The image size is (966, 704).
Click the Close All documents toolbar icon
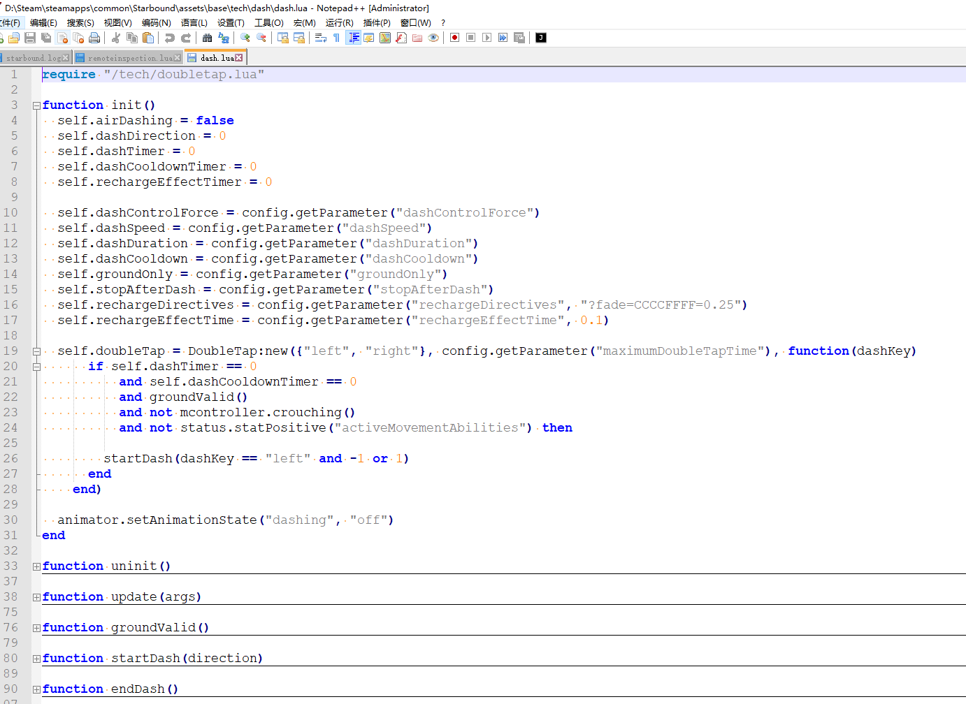[78, 38]
